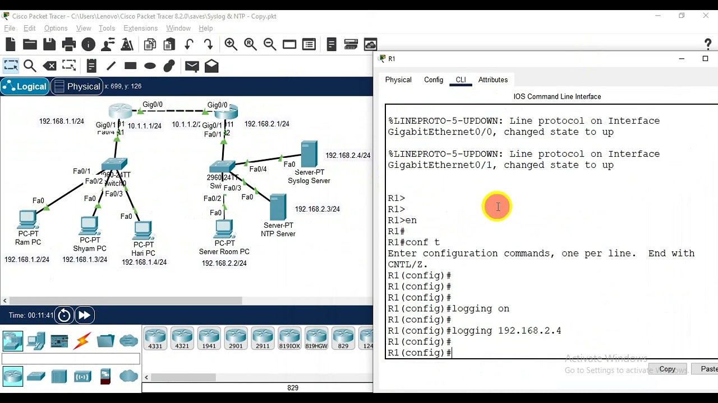This screenshot has height=403, width=718.
Task: Select Connections lightning bolt icon
Action: [x=82, y=340]
